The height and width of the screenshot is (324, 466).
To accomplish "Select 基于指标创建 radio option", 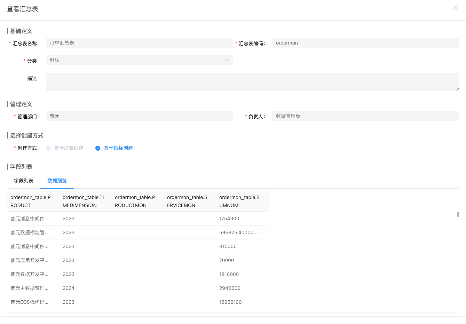I will tap(98, 148).
